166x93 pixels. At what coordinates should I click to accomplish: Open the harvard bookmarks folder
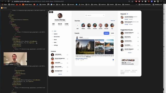pyautogui.click(x=71, y=5)
